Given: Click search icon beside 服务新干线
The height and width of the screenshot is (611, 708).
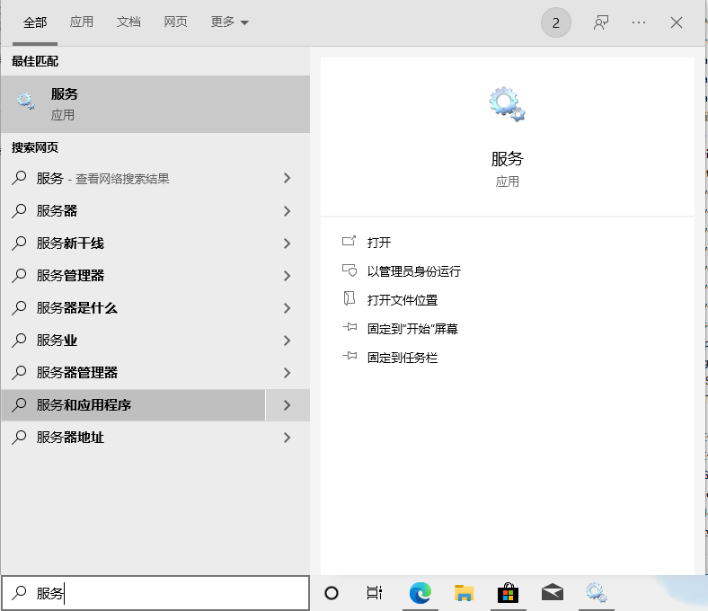Looking at the screenshot, I should pyautogui.click(x=19, y=244).
